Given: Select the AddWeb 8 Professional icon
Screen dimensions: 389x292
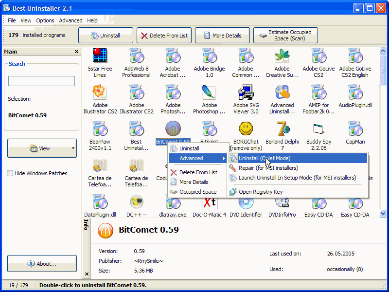Looking at the screenshot, I should (136, 55).
